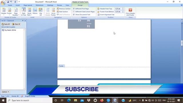Image resolution: width=183 pixels, height=103 pixels.
Task: Open the Review tab
Action: (59, 5)
